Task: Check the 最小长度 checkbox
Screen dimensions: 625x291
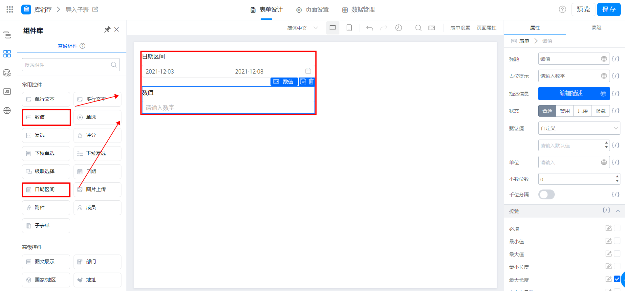Action: [x=617, y=266]
